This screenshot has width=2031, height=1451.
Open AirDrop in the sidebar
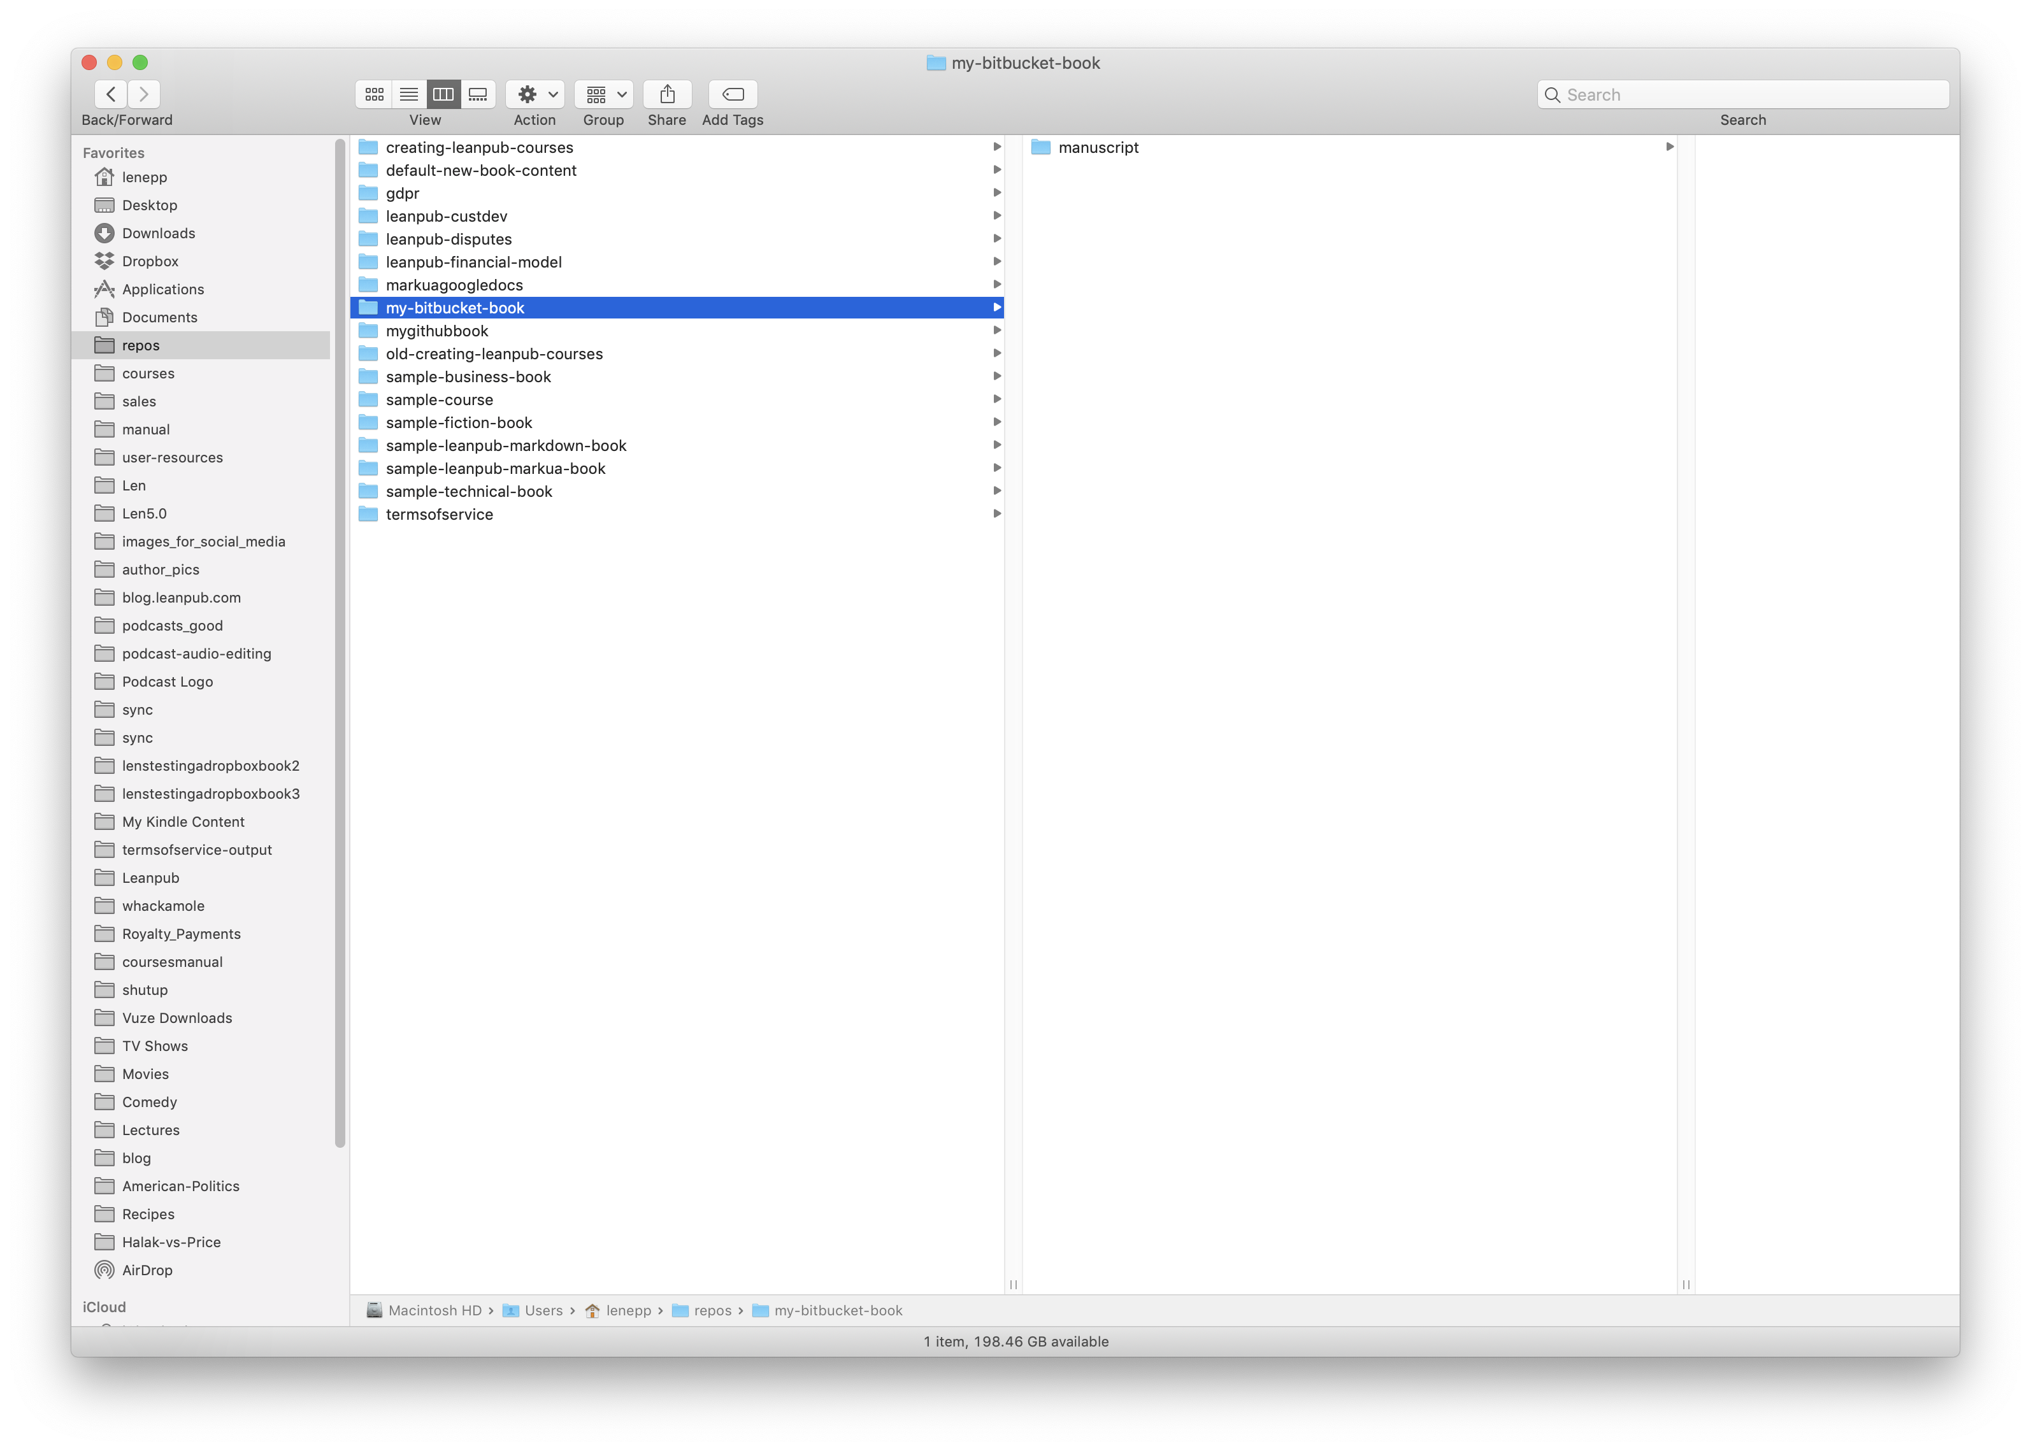click(x=147, y=1269)
